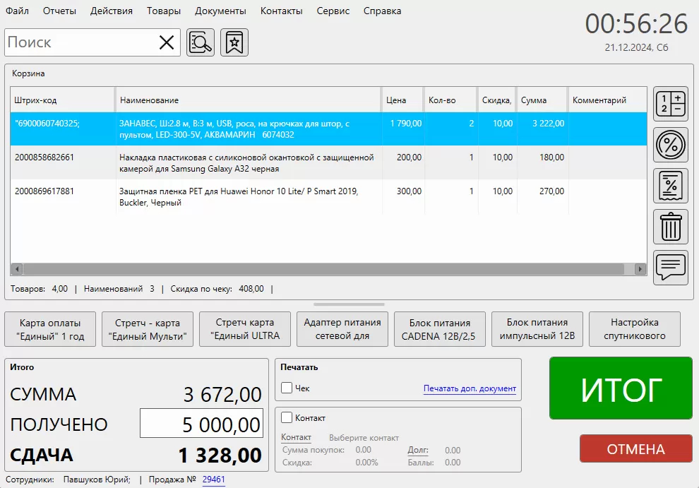Click the quantity calculator icon
The width and height of the screenshot is (699, 488).
(671, 104)
